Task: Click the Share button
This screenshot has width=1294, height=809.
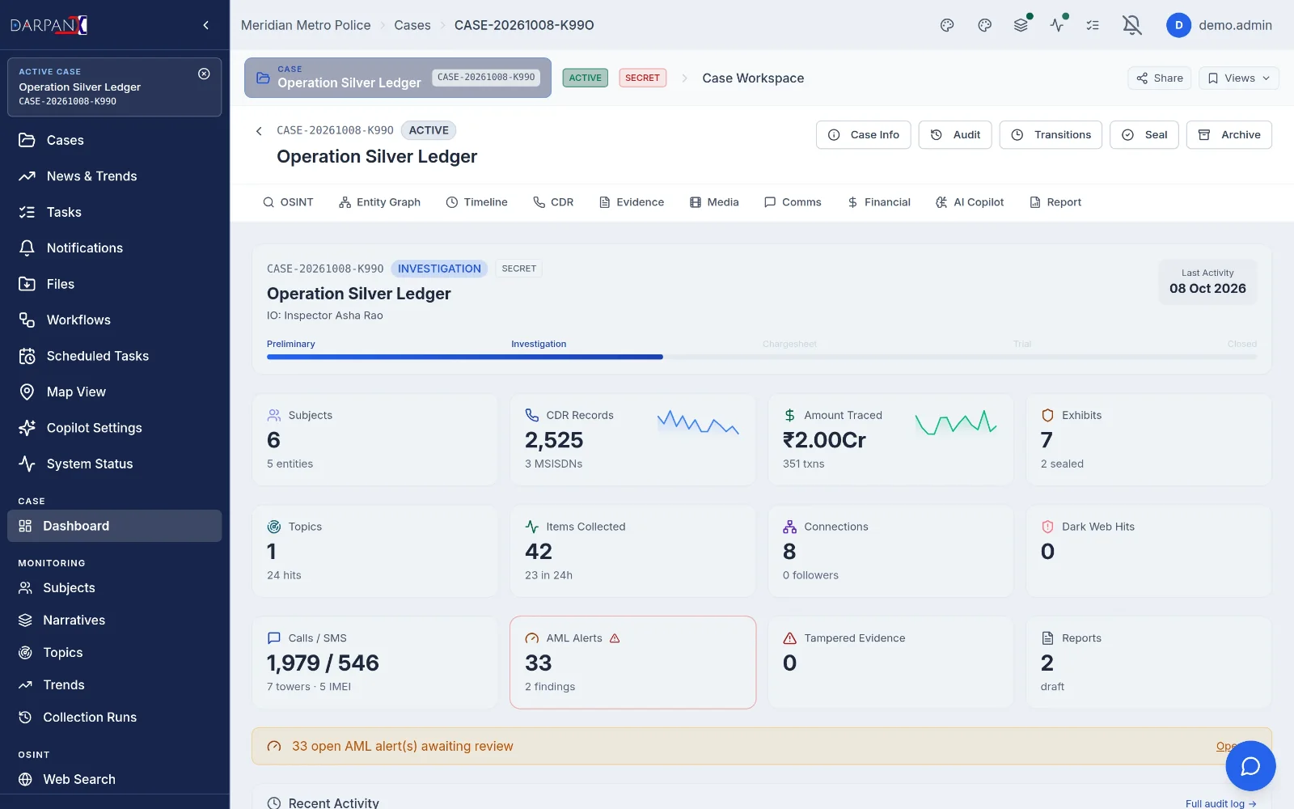Action: click(1160, 78)
